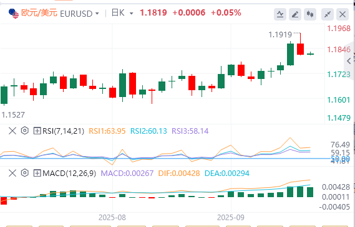Click the side panel collapse arrow

pyautogui.click(x=349, y=61)
